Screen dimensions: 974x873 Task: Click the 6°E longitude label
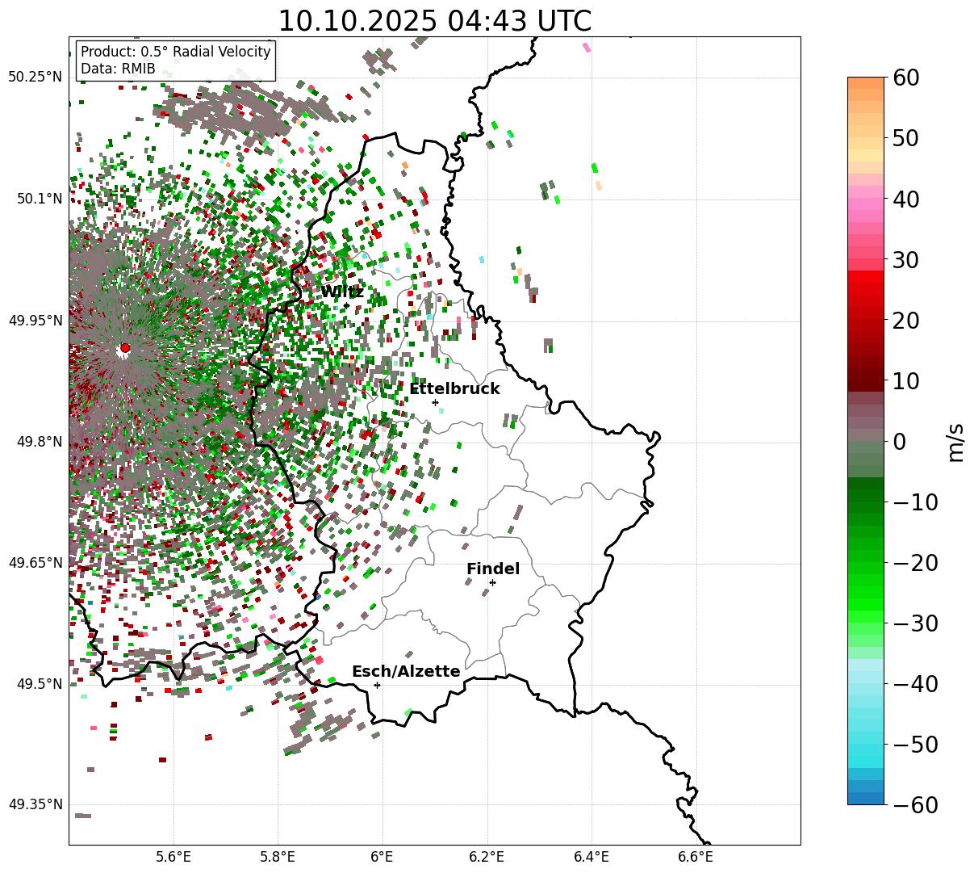382,858
